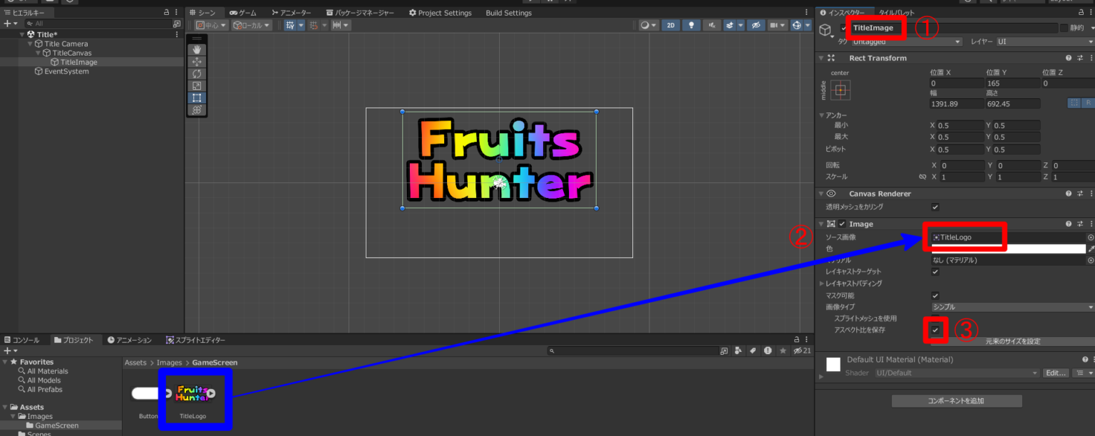
Task: Toggle the scene lighting lightbulb icon
Action: click(692, 25)
